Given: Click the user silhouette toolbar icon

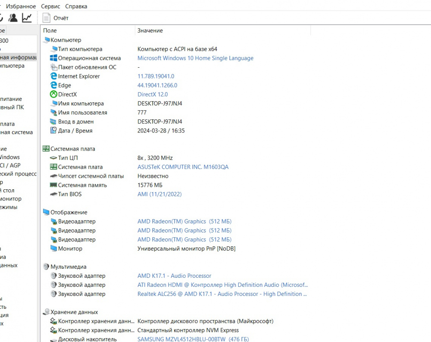Looking at the screenshot, I should pyautogui.click(x=13, y=18).
